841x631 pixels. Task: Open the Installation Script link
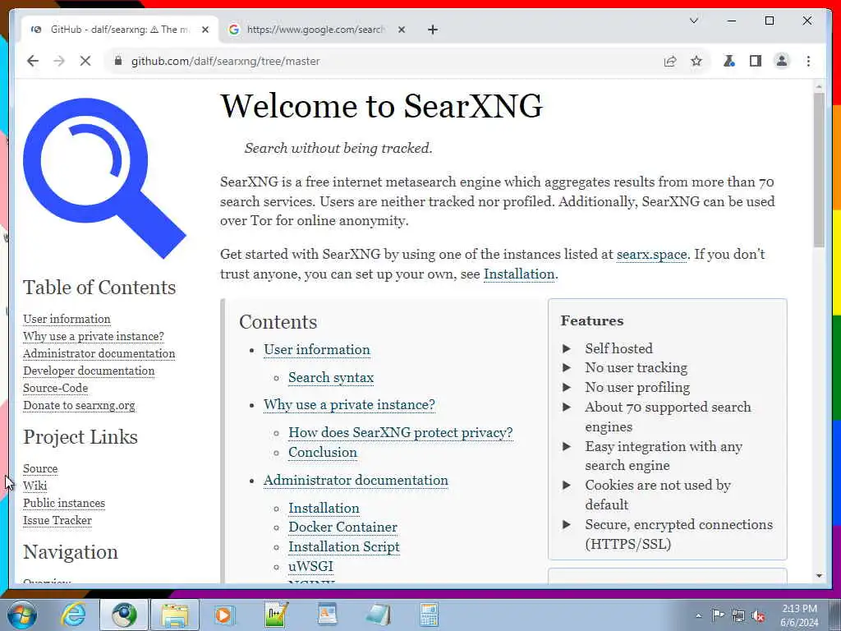click(344, 546)
